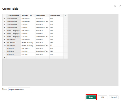Click Fashion cell in row 3
This screenshot has height=106, width=123.
[x=28, y=25]
